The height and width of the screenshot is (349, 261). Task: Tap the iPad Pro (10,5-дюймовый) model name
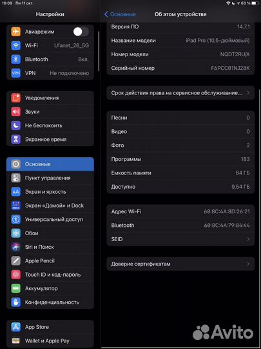click(218, 41)
